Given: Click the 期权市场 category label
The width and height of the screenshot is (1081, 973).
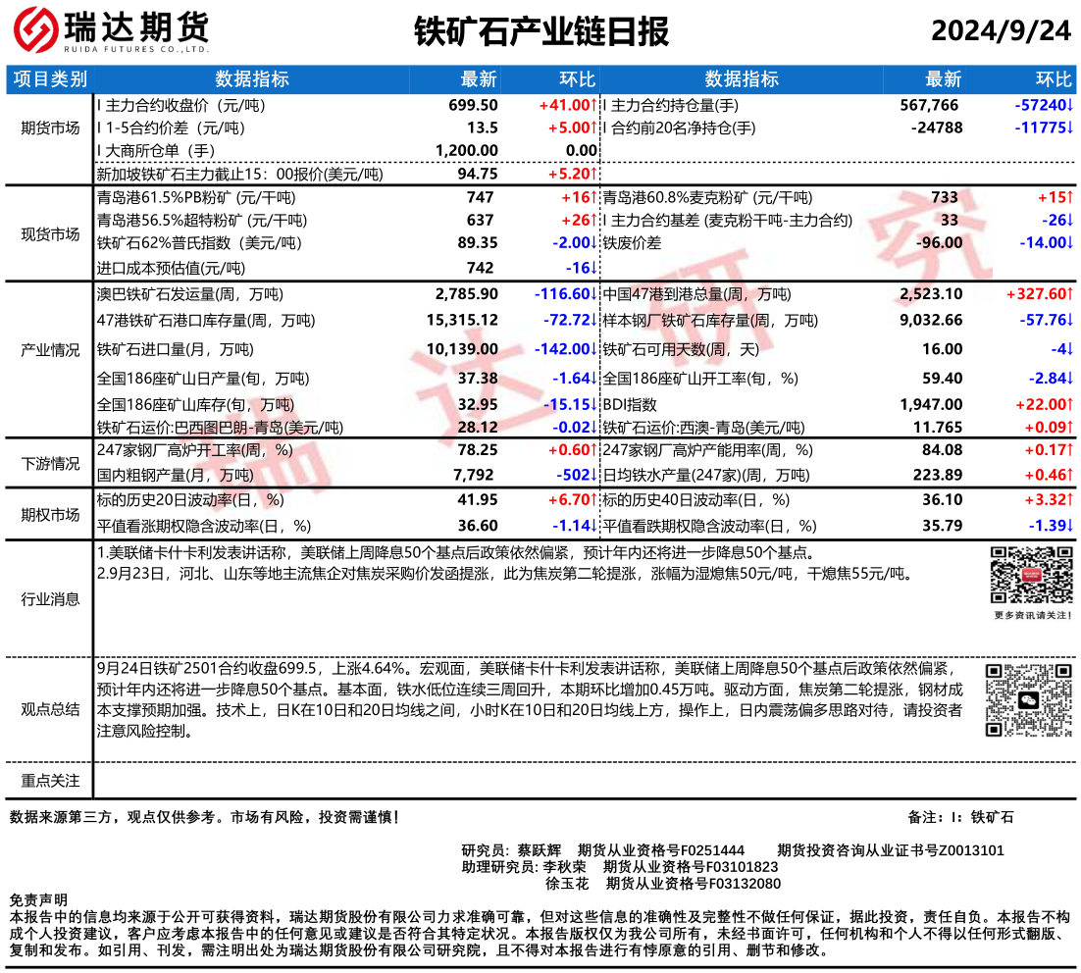Looking at the screenshot, I should (x=51, y=515).
